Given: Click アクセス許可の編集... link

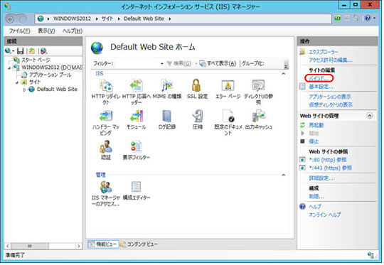Looking at the screenshot, I should (x=330, y=60).
